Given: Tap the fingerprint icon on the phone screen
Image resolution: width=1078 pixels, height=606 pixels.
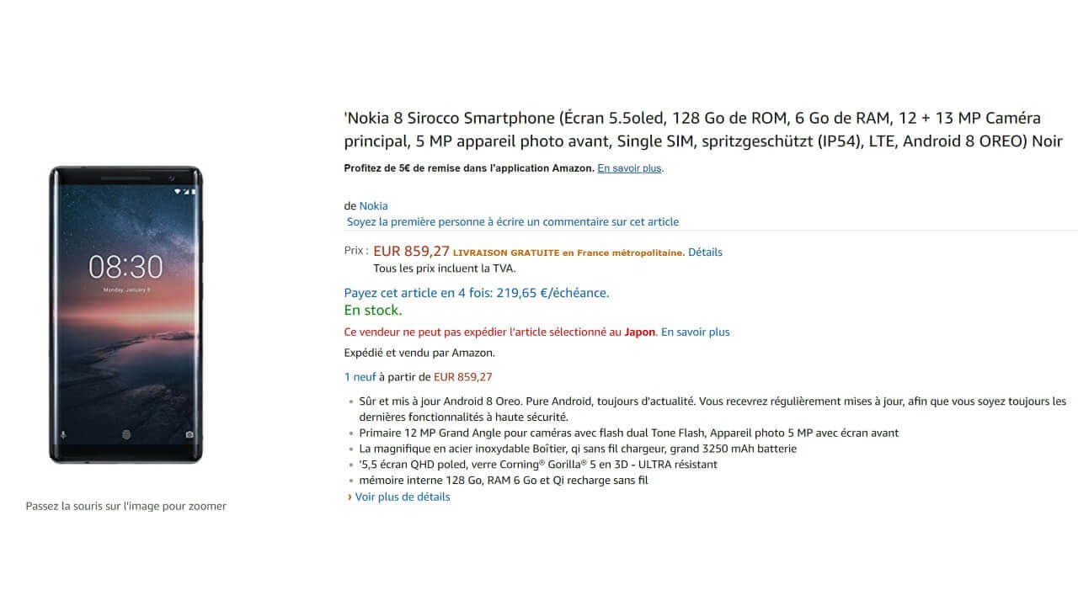Looking at the screenshot, I should (x=126, y=435).
